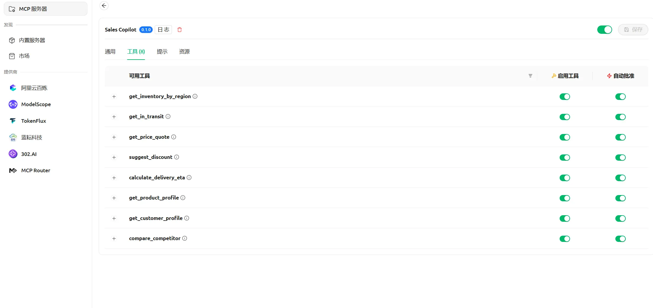Switch to the 通用 tab
Viewport: 653px width, 308px height.
(110, 52)
